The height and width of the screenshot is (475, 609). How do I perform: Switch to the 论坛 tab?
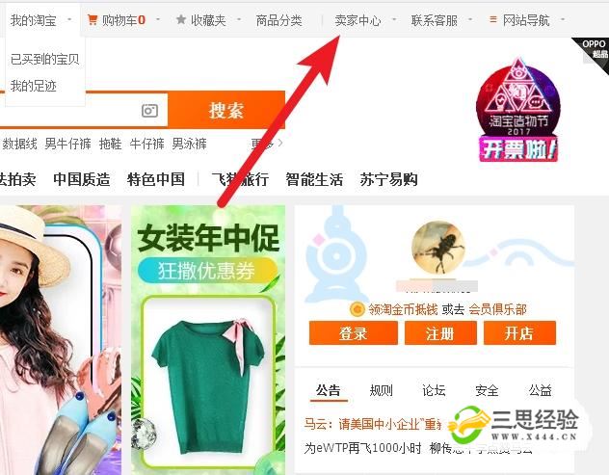tap(434, 390)
